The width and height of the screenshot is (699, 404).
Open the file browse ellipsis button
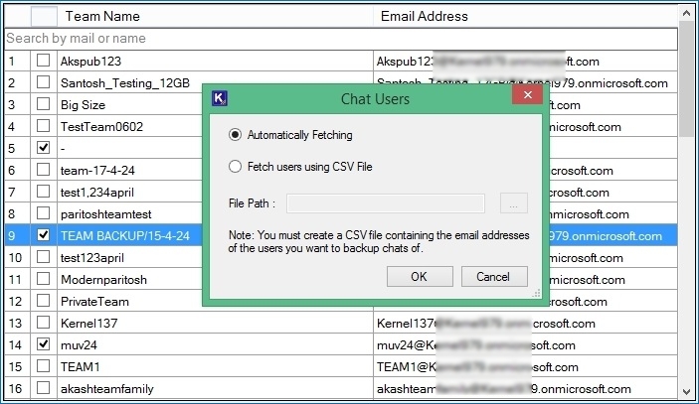[513, 203]
